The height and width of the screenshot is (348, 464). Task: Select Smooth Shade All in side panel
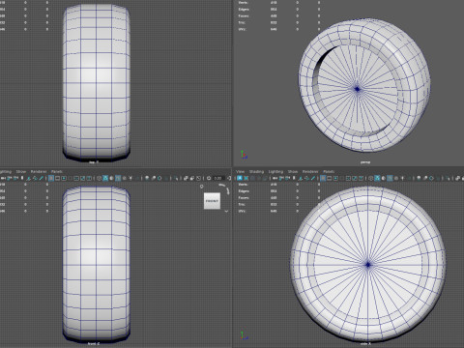pyautogui.click(x=377, y=178)
